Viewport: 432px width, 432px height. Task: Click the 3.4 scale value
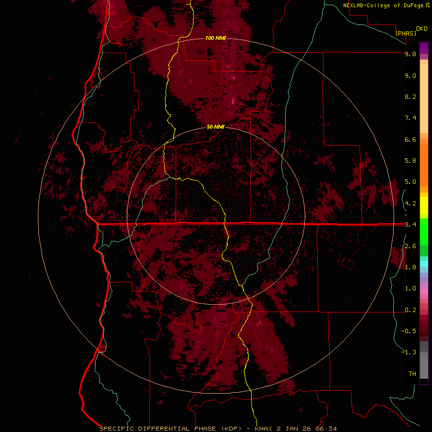tap(410, 225)
